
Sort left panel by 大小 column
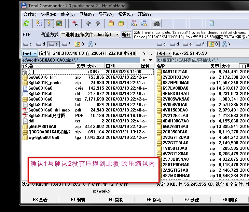coord(96,66)
